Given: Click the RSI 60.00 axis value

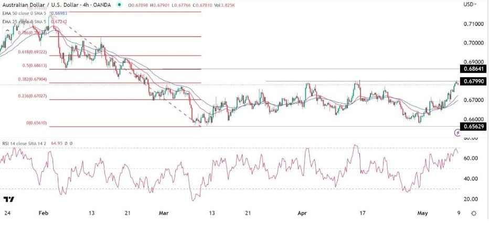Looking at the screenshot, I should [471, 158].
